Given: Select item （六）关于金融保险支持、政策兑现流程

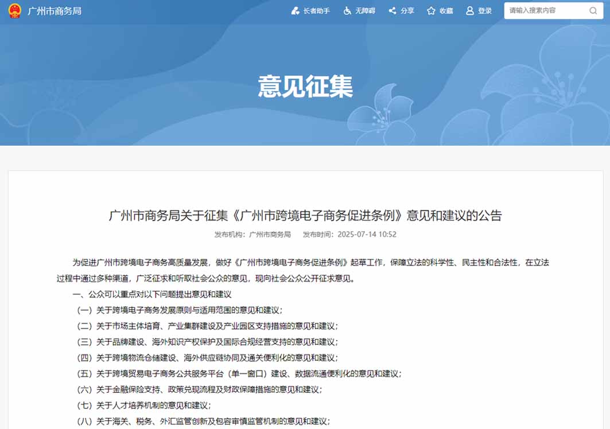Looking at the screenshot, I should tap(199, 390).
